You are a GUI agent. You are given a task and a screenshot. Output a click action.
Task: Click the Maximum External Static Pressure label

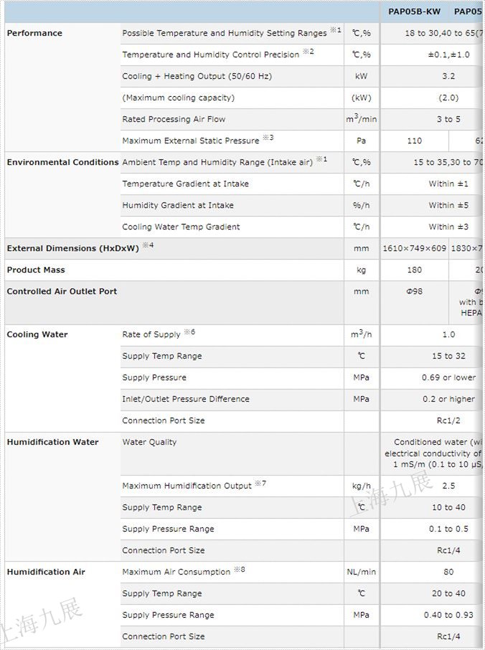tap(191, 141)
